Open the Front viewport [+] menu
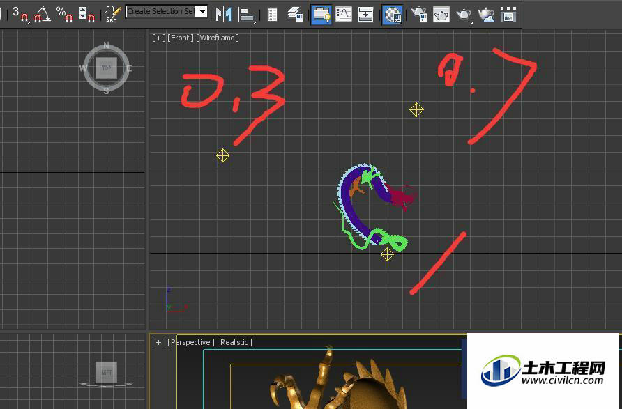Viewport: 622px width, 409px height. point(158,38)
